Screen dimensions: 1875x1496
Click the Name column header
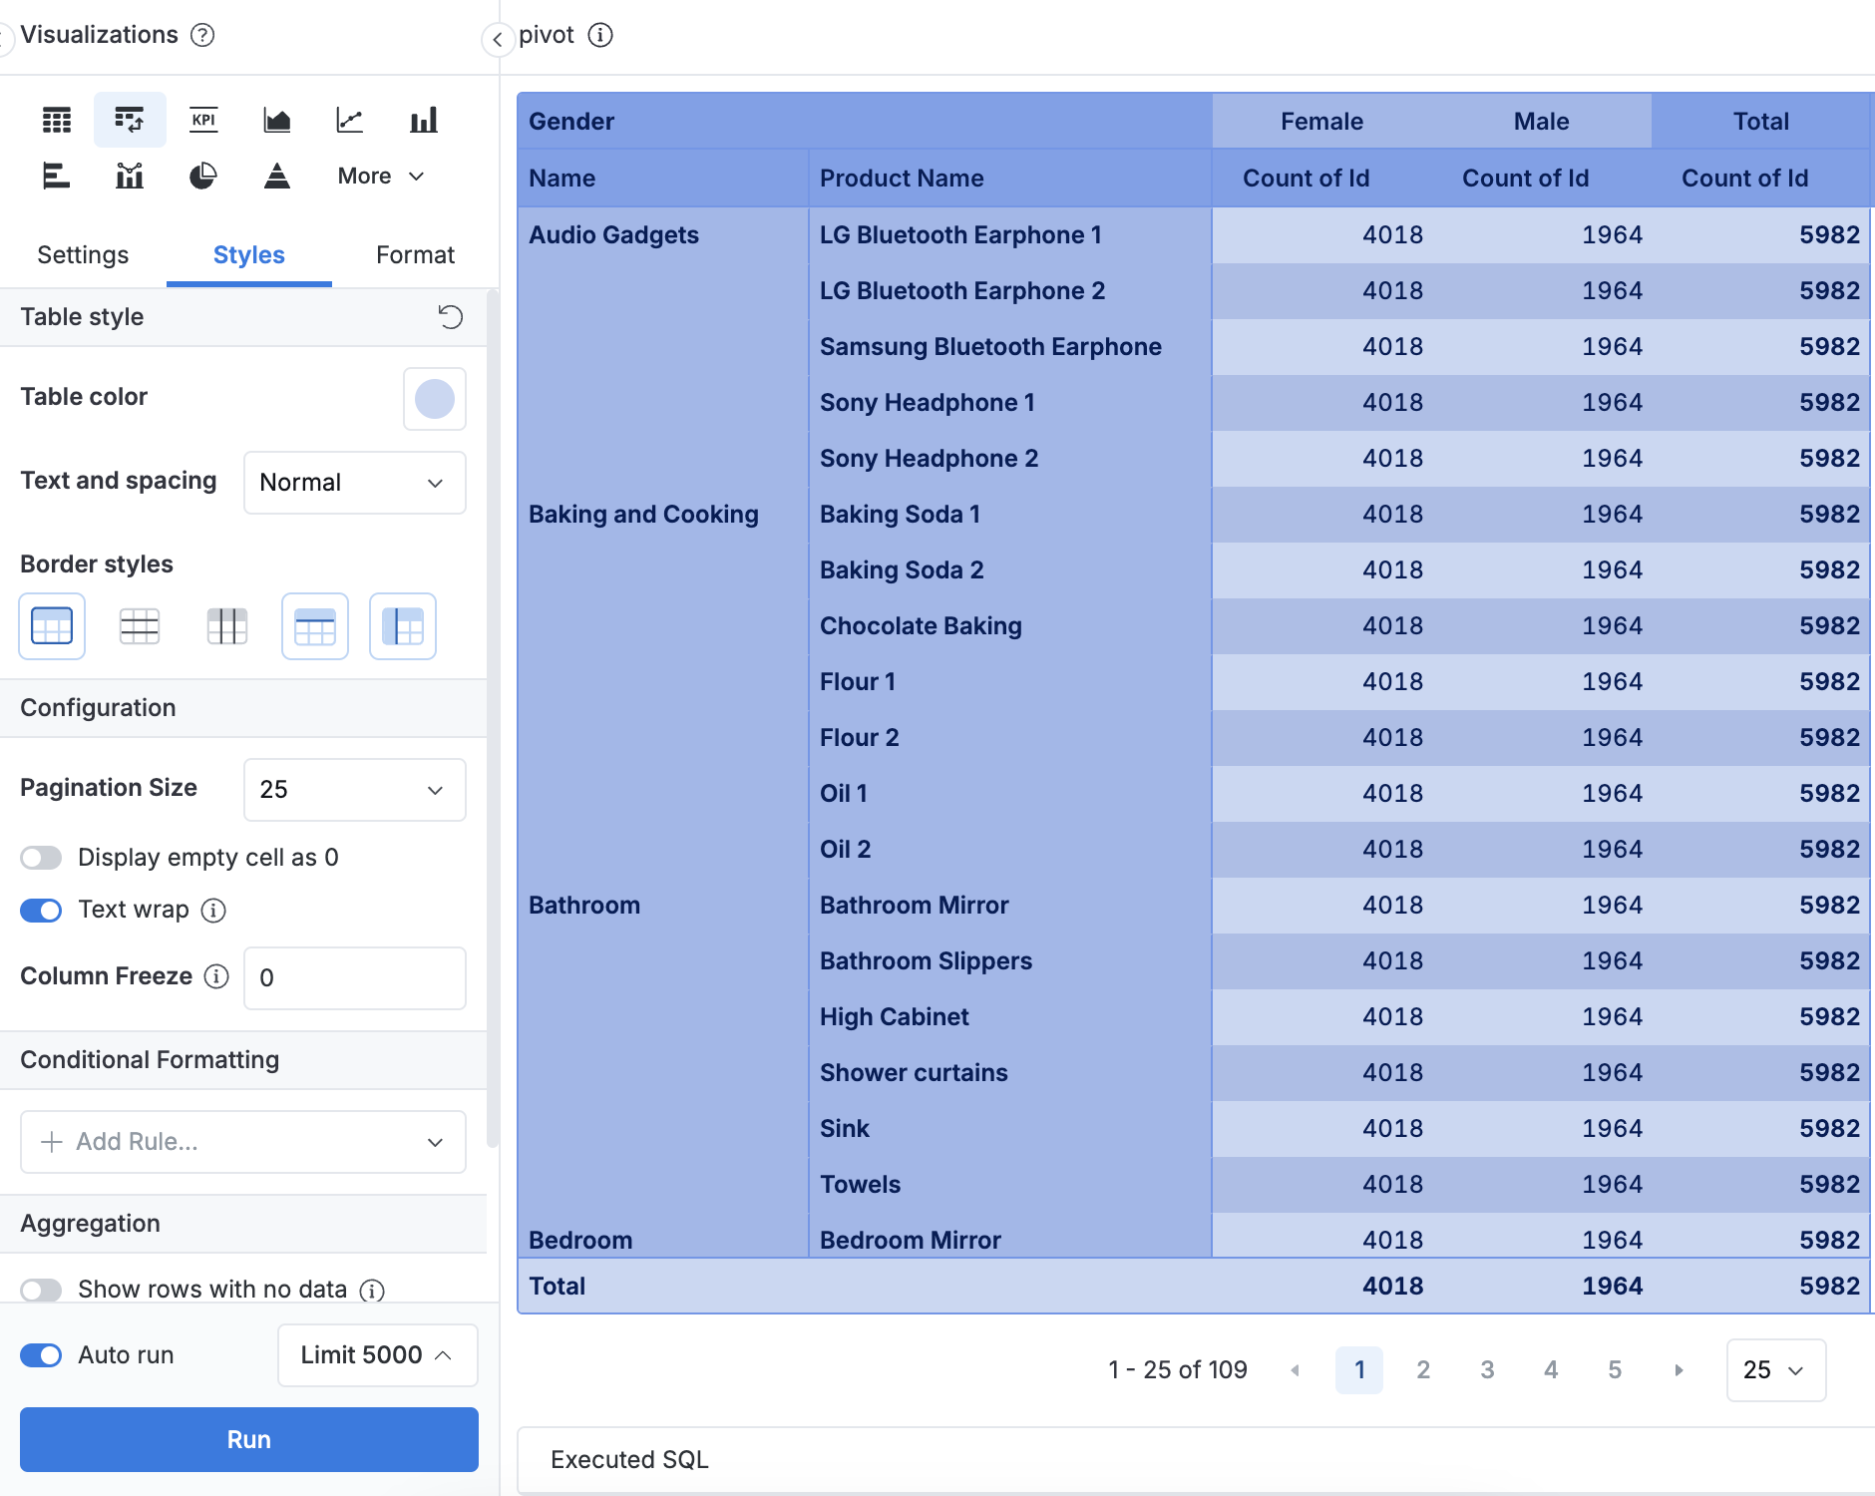click(x=663, y=179)
